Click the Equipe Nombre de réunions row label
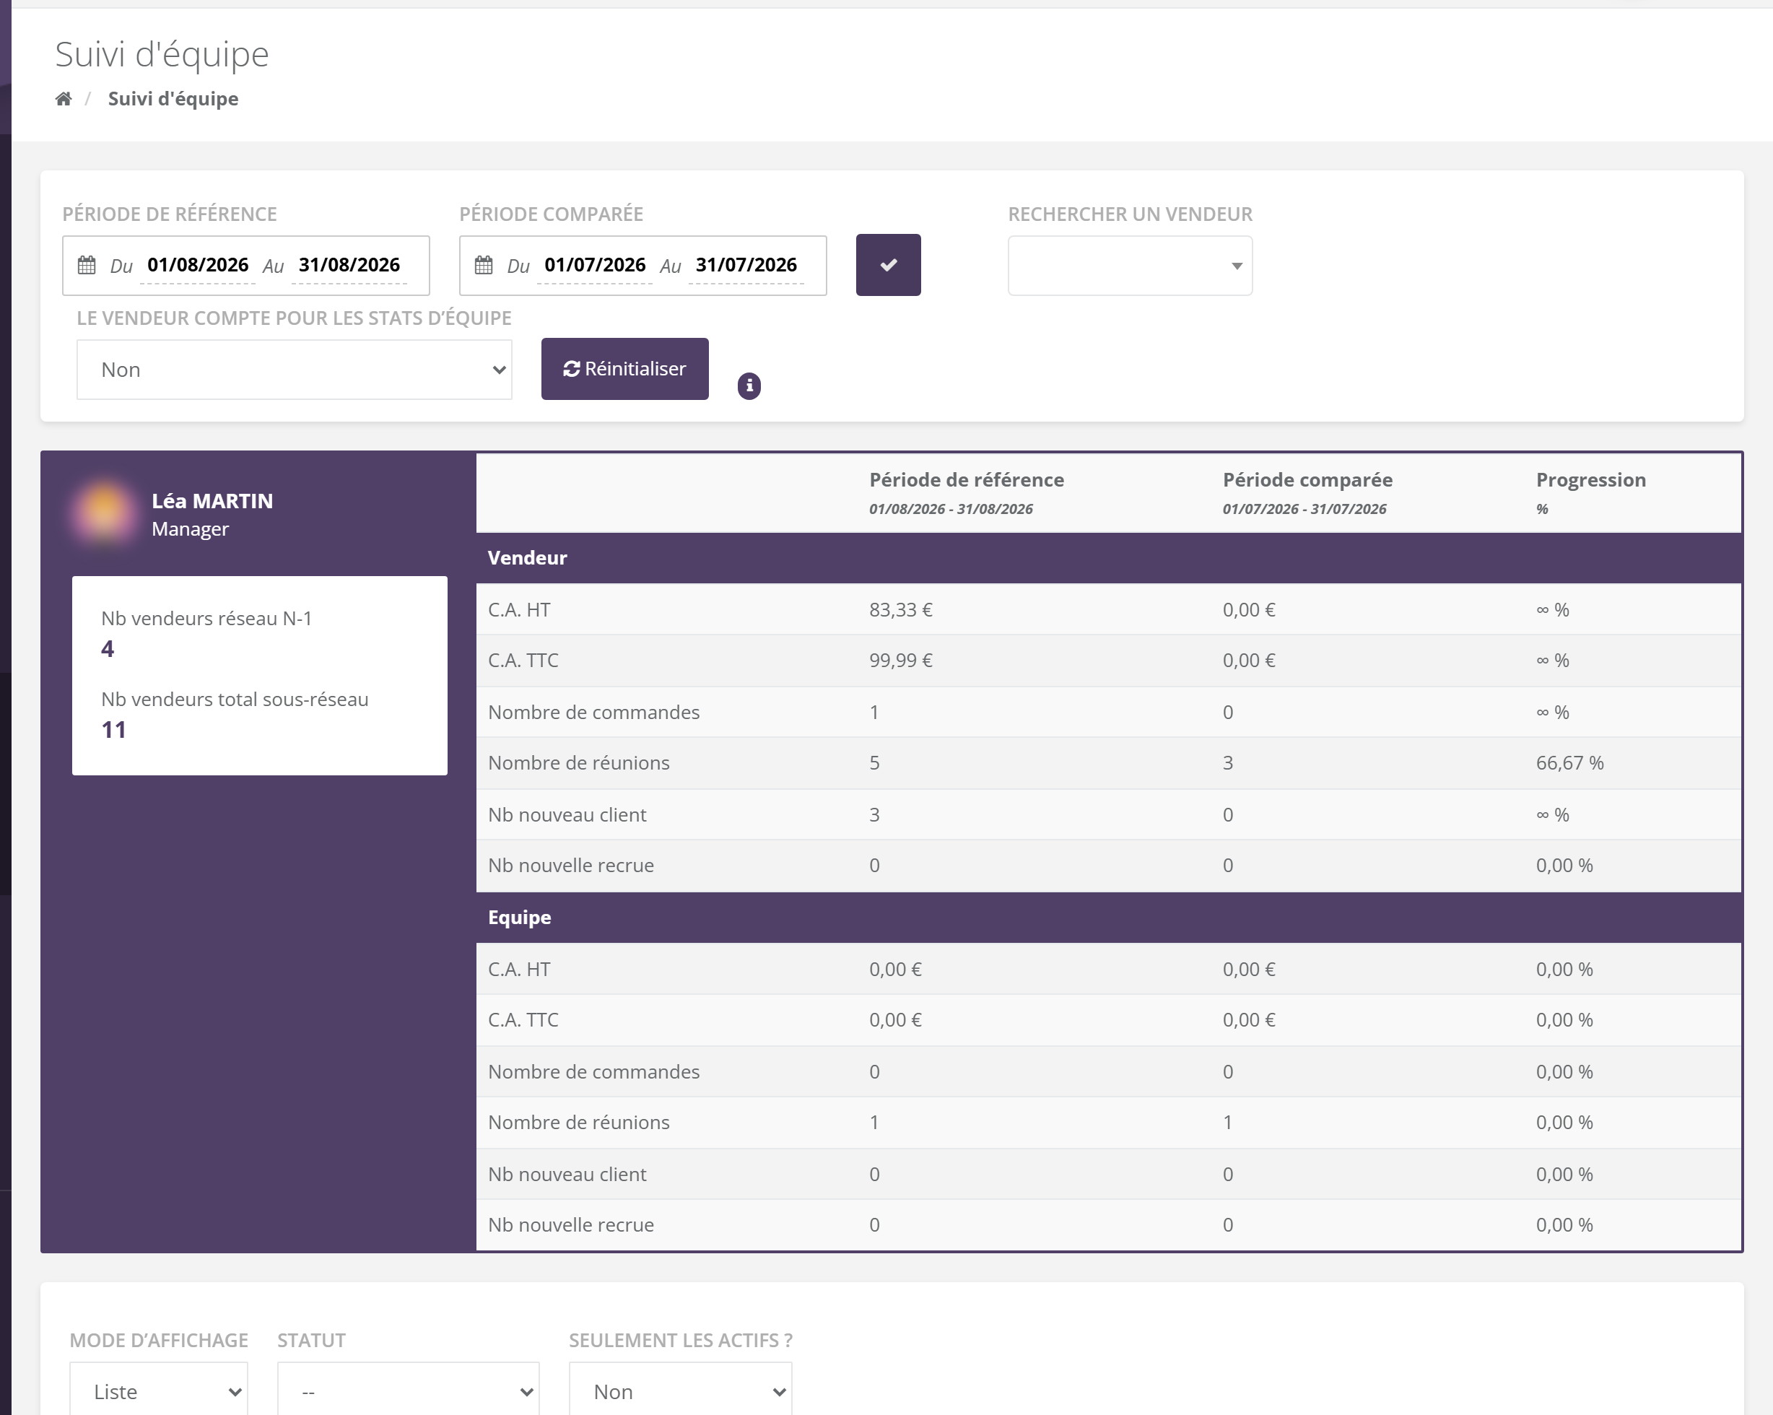 (x=578, y=1123)
